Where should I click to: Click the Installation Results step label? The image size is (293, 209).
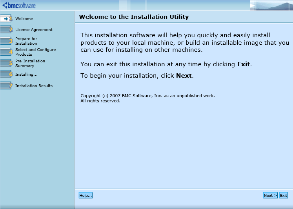click(34, 86)
